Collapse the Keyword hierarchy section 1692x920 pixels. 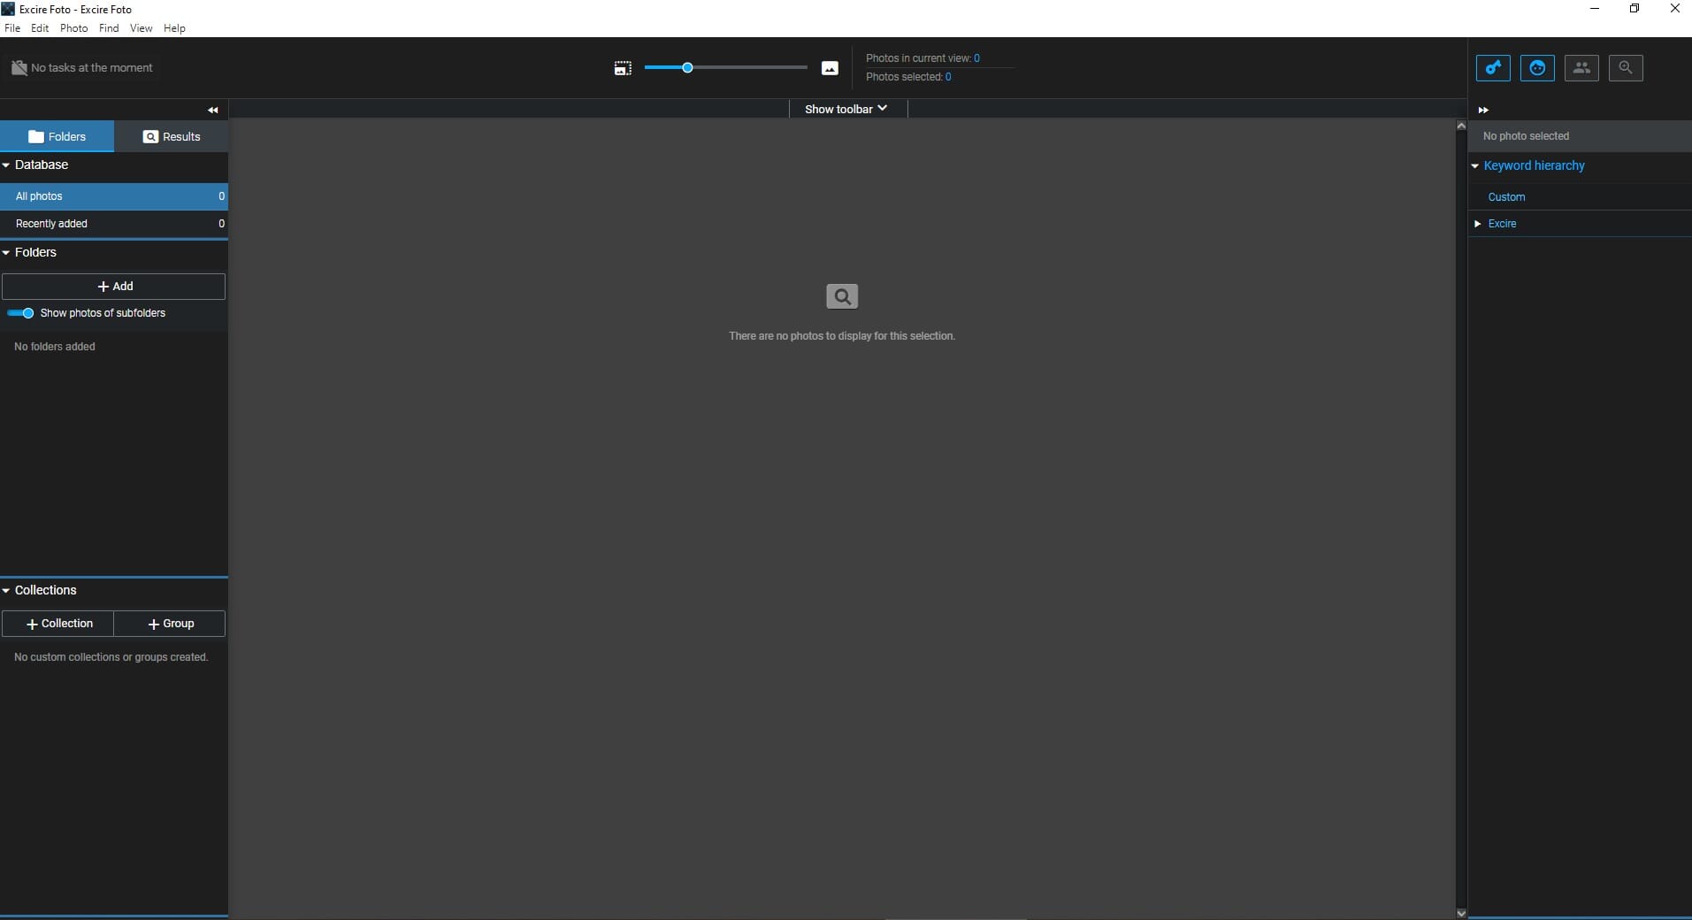[1475, 166]
